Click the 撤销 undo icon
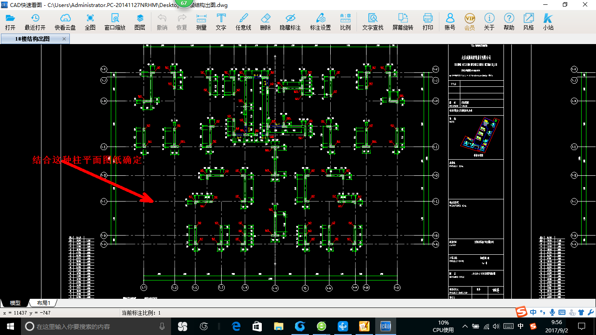The image size is (596, 335). (x=162, y=22)
